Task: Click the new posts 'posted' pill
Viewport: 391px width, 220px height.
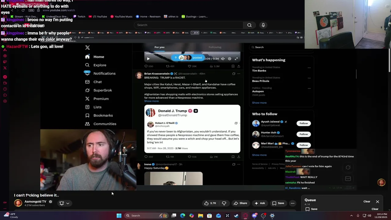Action: click(188, 57)
